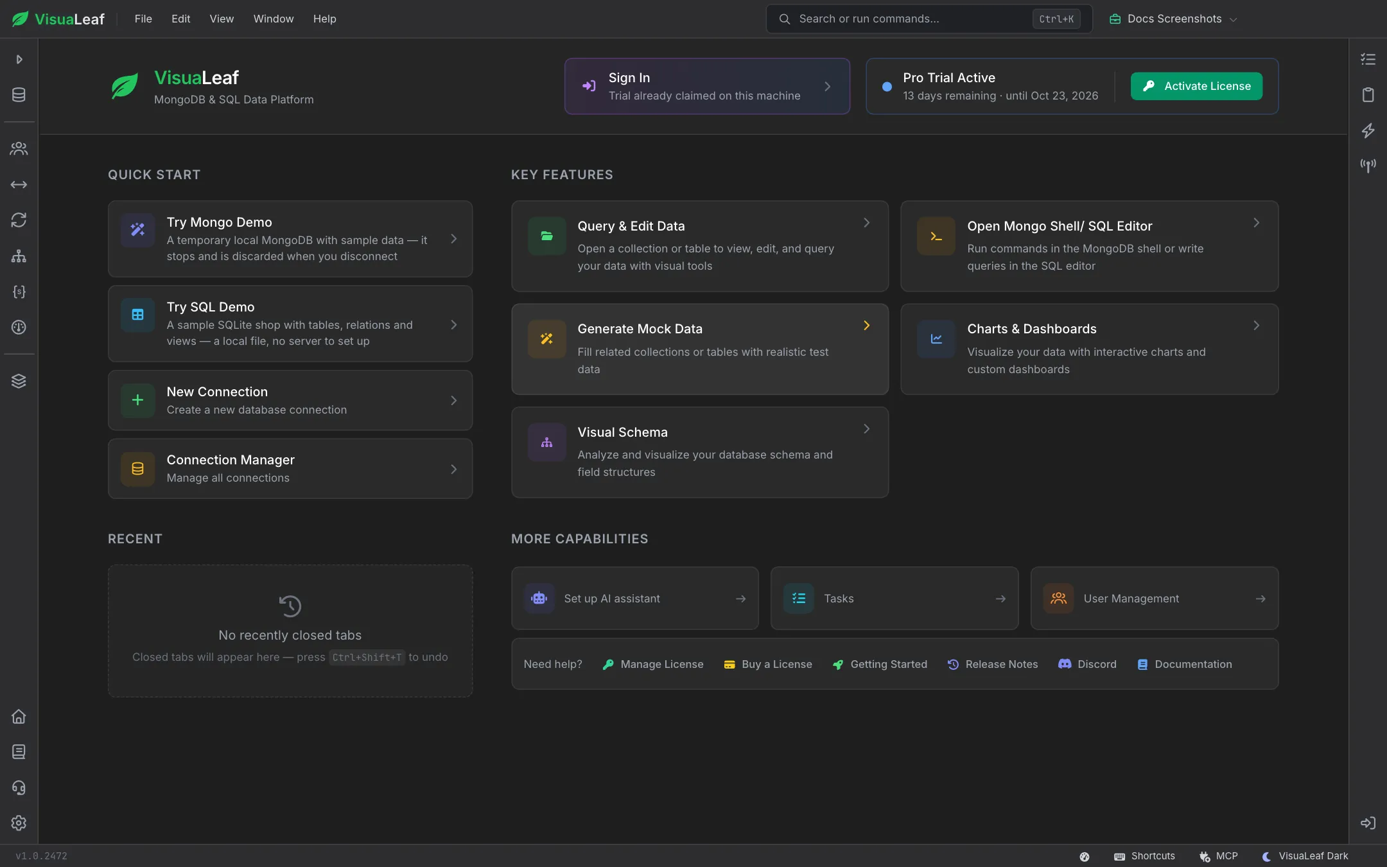Click the chevron on Sign In card
Image resolution: width=1387 pixels, height=867 pixels.
[x=828, y=87]
